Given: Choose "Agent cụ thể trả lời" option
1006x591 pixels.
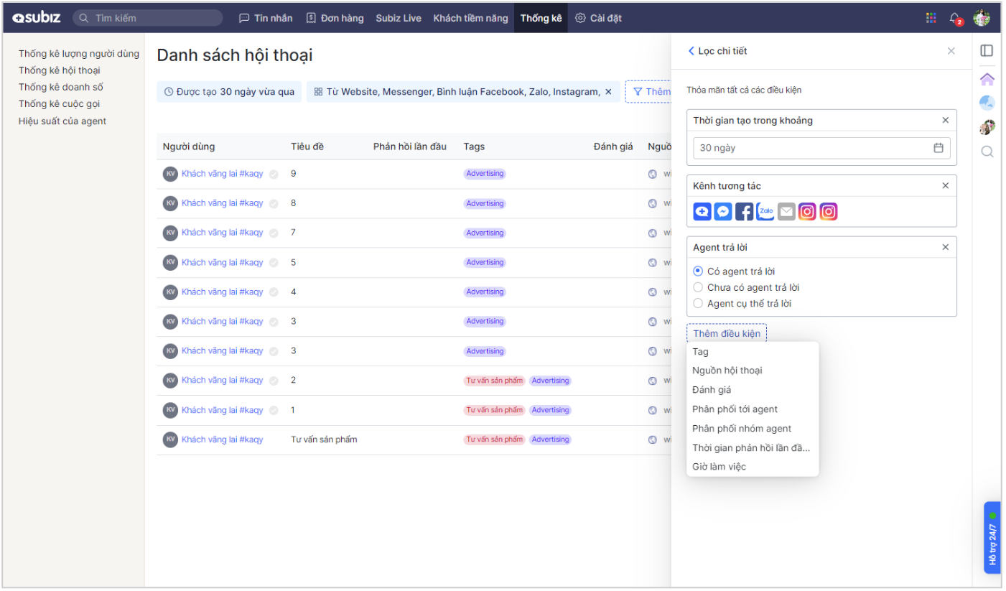Looking at the screenshot, I should [698, 304].
